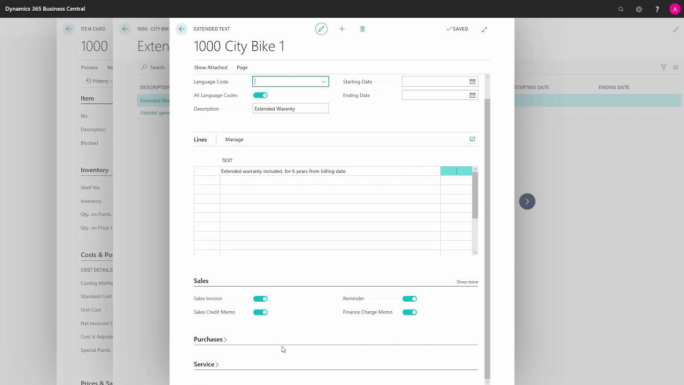Expand the Purchases section
The image size is (684, 385).
tap(210, 340)
